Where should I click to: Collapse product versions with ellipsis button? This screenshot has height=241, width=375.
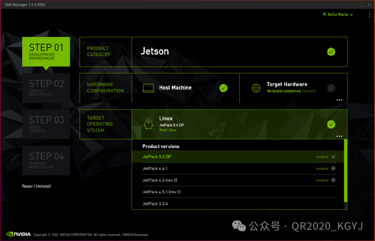click(339, 136)
